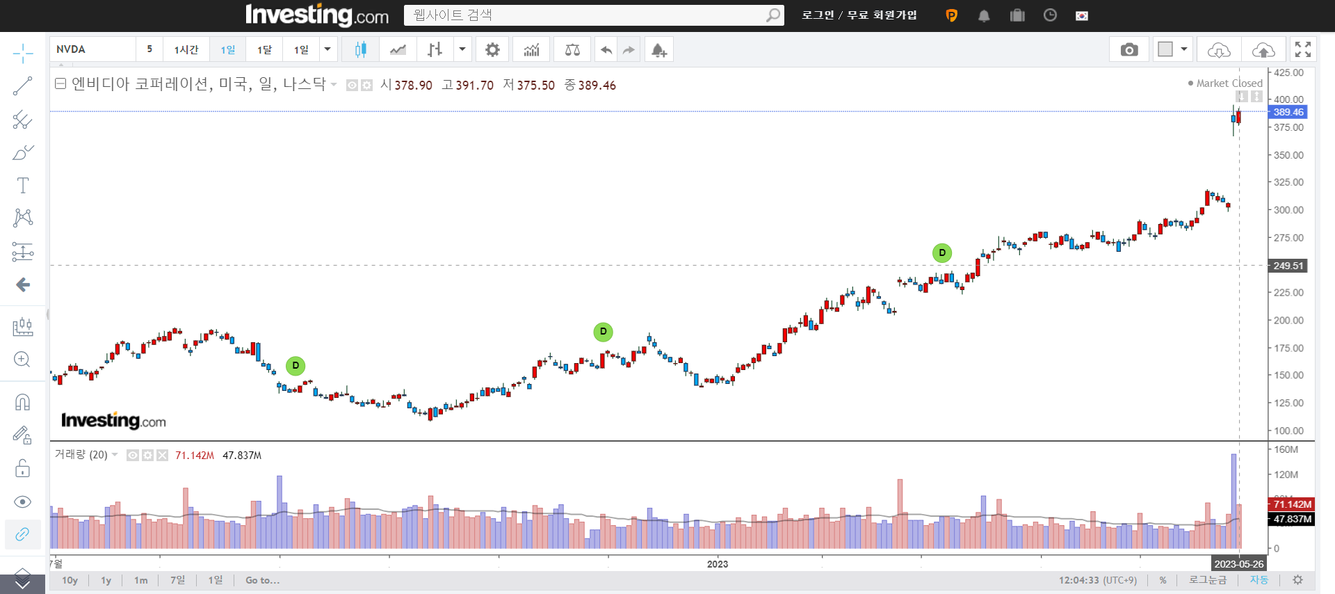Toggle 로그눈금 logarithmic scale
1335x594 pixels.
click(x=1208, y=580)
